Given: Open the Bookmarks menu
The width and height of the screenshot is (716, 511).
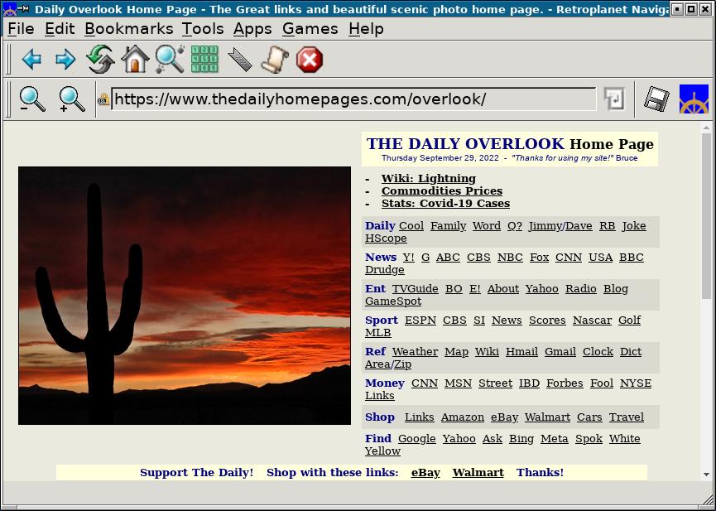Looking at the screenshot, I should pyautogui.click(x=129, y=29).
